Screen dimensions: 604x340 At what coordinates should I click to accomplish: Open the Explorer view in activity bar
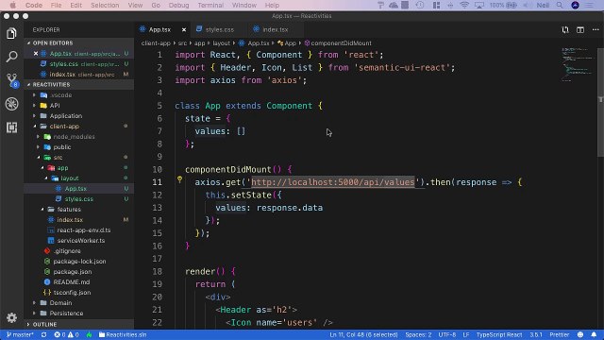(x=11, y=34)
